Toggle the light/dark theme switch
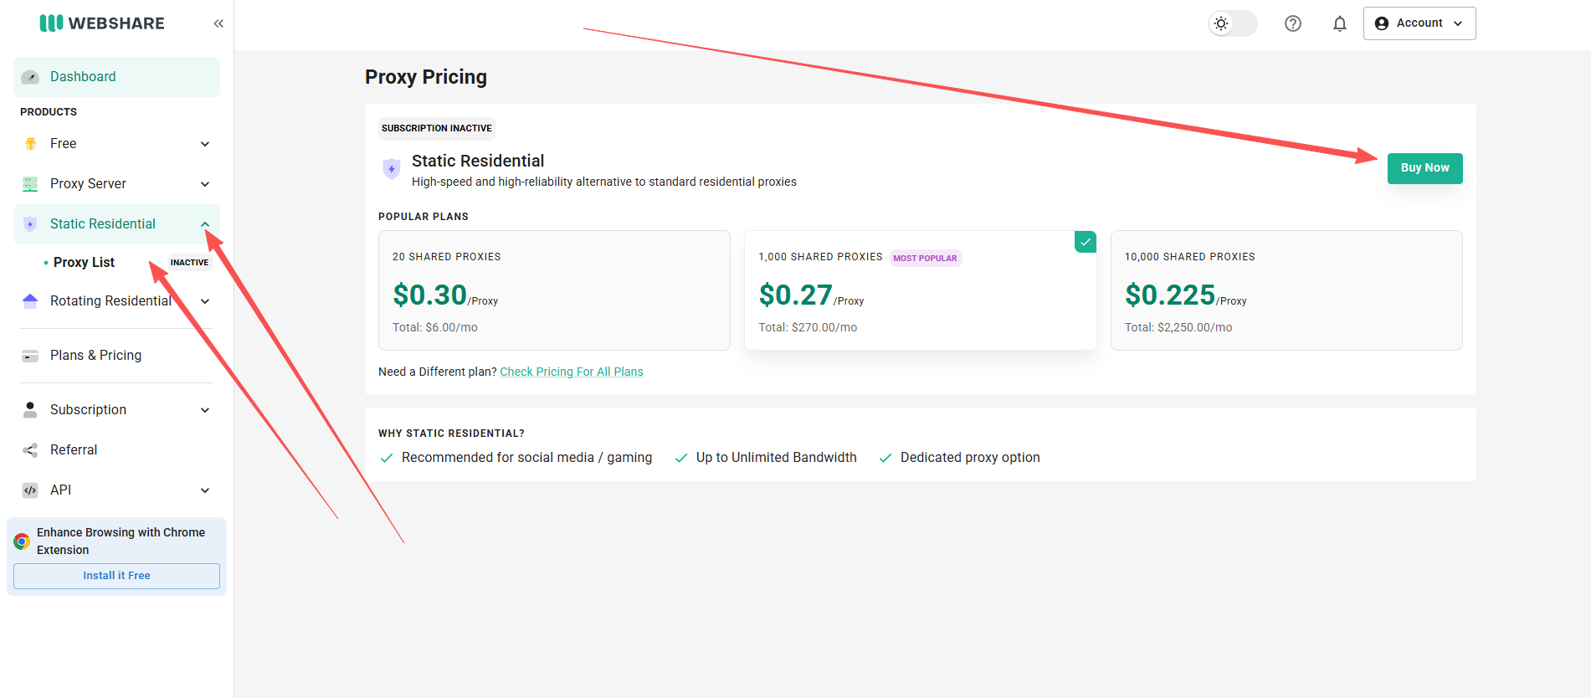1591x698 pixels. (1233, 23)
